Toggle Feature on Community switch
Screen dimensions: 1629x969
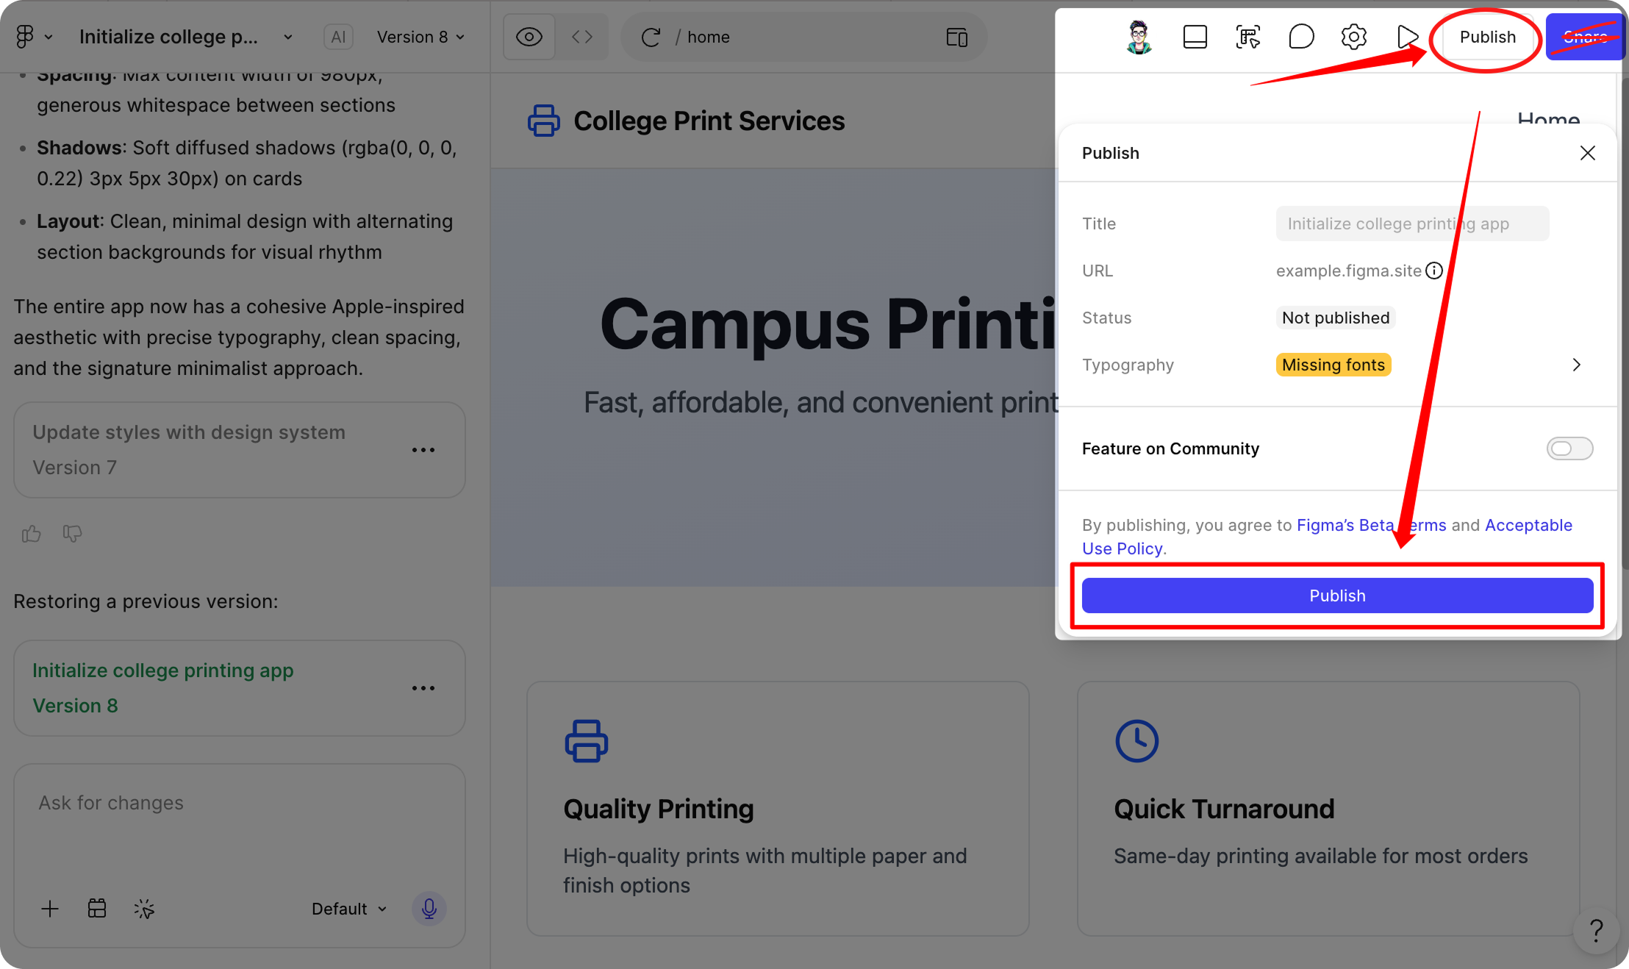(1569, 448)
